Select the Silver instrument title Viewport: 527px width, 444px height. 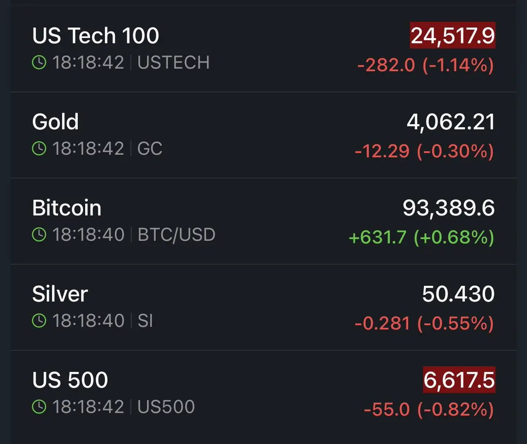pyautogui.click(x=60, y=294)
